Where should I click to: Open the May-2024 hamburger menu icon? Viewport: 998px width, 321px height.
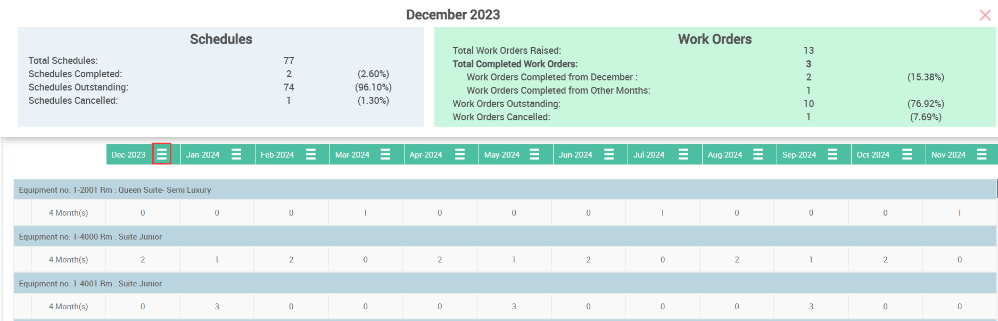(534, 154)
